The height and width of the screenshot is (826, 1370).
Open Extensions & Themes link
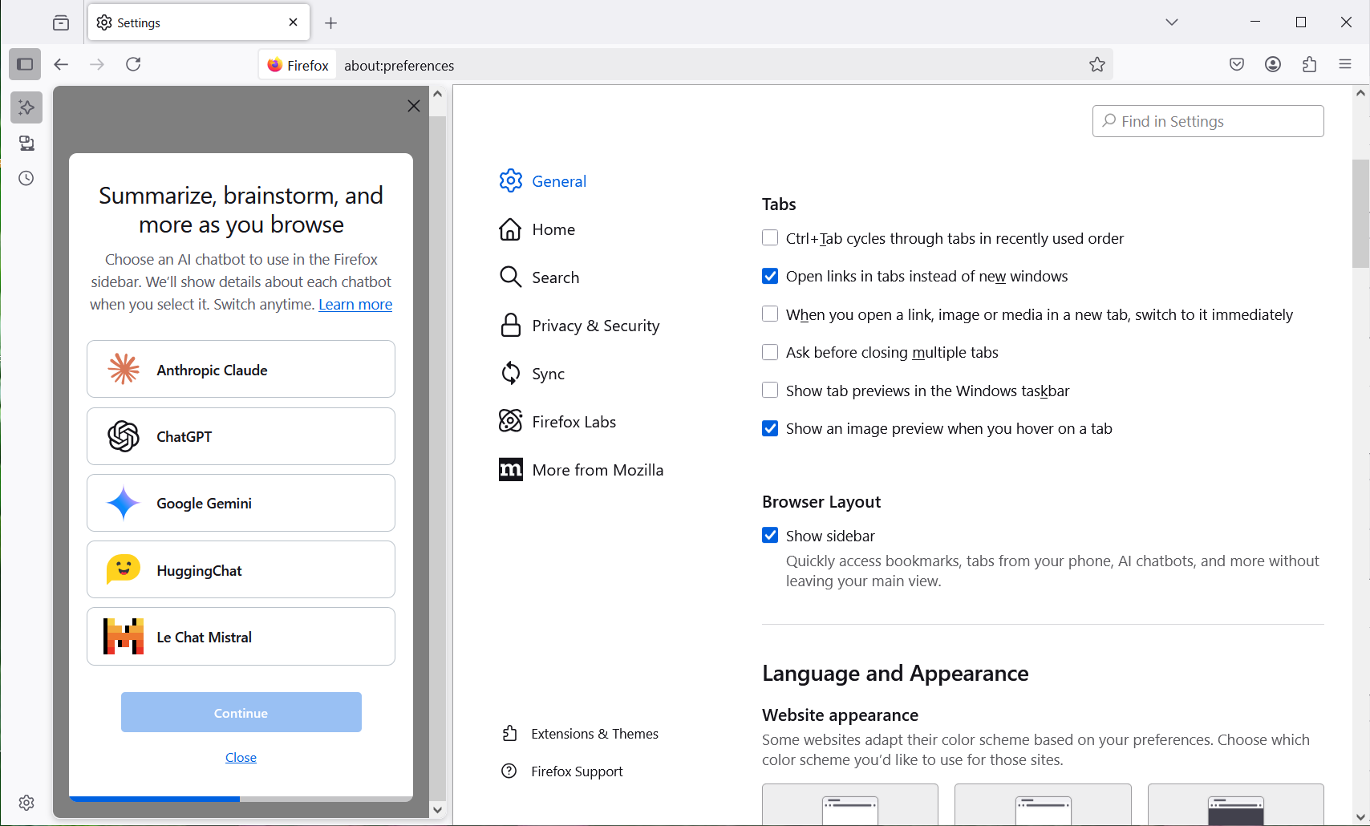[580, 734]
